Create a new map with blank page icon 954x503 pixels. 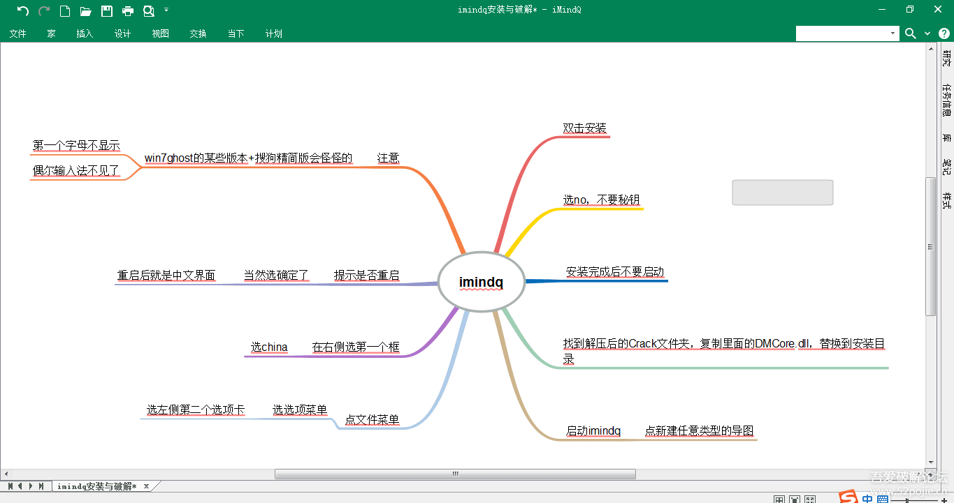click(65, 10)
